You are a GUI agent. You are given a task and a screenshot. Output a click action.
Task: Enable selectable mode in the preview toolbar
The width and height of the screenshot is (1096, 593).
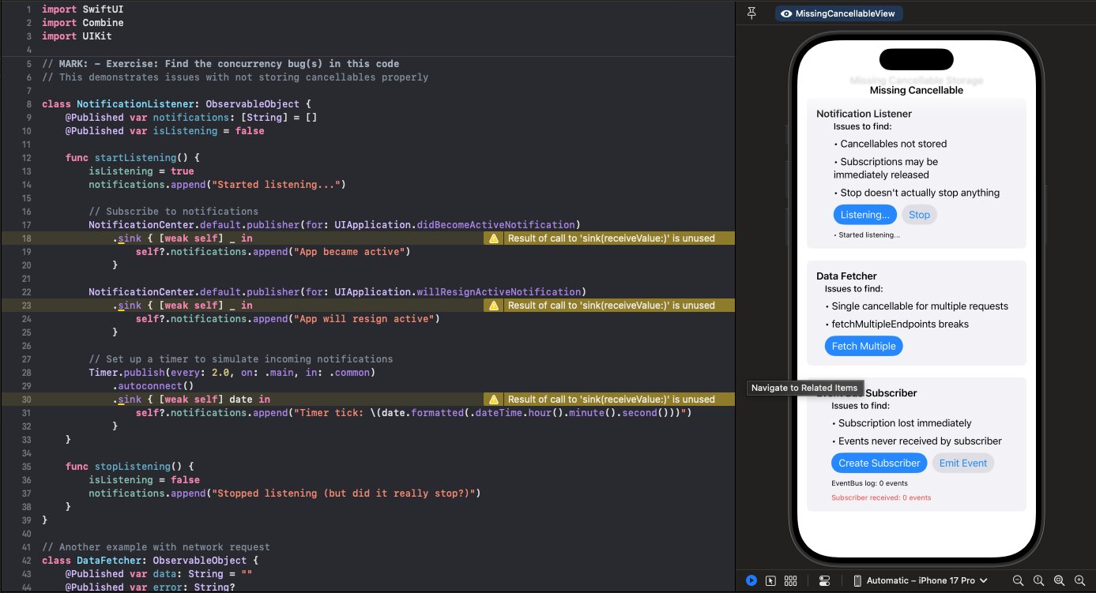(770, 580)
